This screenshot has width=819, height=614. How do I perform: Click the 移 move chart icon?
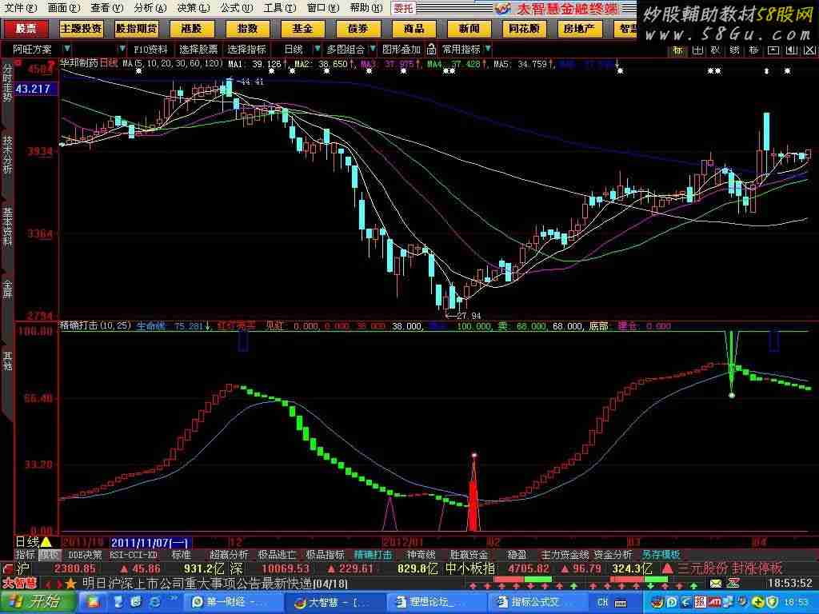753,50
